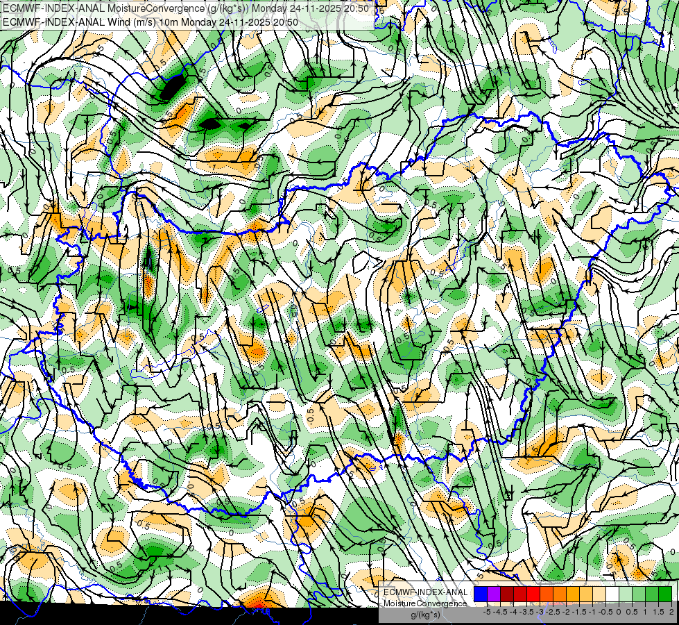Click the legend tick label 2

671,612
